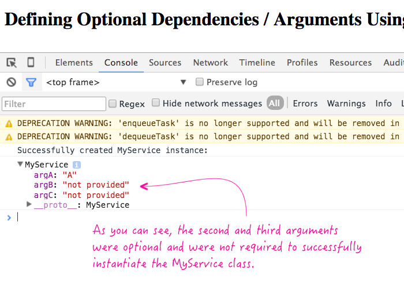
Task: Go to the Network tab
Action: click(x=211, y=63)
